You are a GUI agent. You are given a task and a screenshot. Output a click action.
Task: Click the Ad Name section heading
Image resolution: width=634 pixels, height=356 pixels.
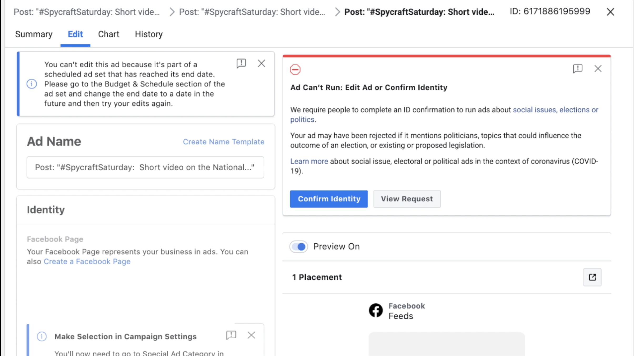click(54, 141)
